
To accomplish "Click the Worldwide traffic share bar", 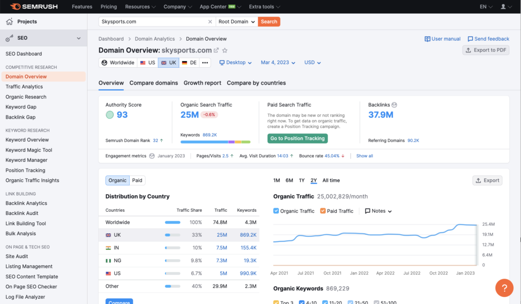I will pyautogui.click(x=172, y=222).
